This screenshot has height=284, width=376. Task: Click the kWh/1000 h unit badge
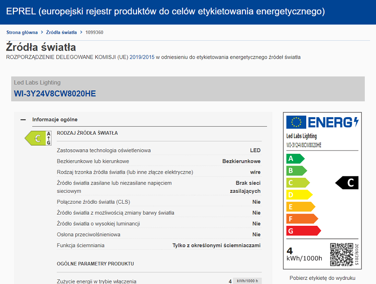247,281
